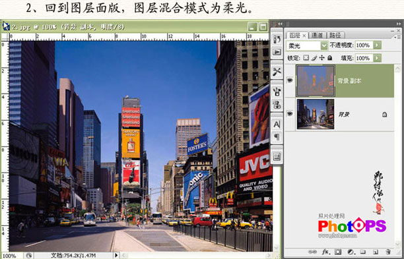Open the Character panel icon
The image size is (404, 259).
[277, 125]
